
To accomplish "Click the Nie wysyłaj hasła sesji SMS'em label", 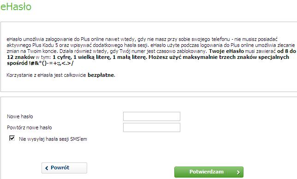I will pyautogui.click(x=53, y=139).
